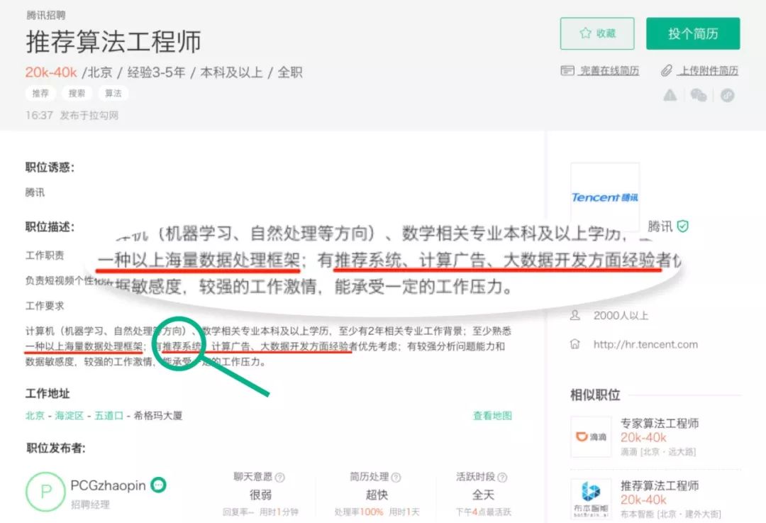Click the green chat bubble beside PCGzhaopin
This screenshot has height=523, width=766.
point(159,485)
